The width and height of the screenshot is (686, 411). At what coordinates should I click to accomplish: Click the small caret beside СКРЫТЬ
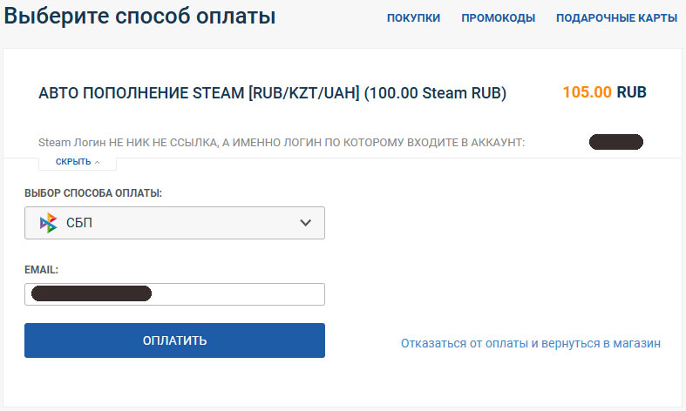98,163
